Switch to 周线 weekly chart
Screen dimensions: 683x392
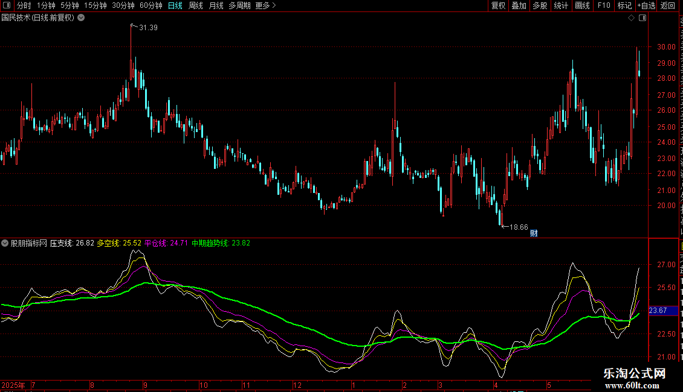click(x=196, y=5)
